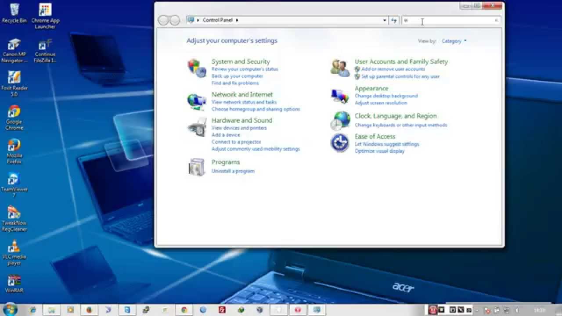Open the System and Security category icon
Screen dimensions: 562x316
[x=197, y=69]
